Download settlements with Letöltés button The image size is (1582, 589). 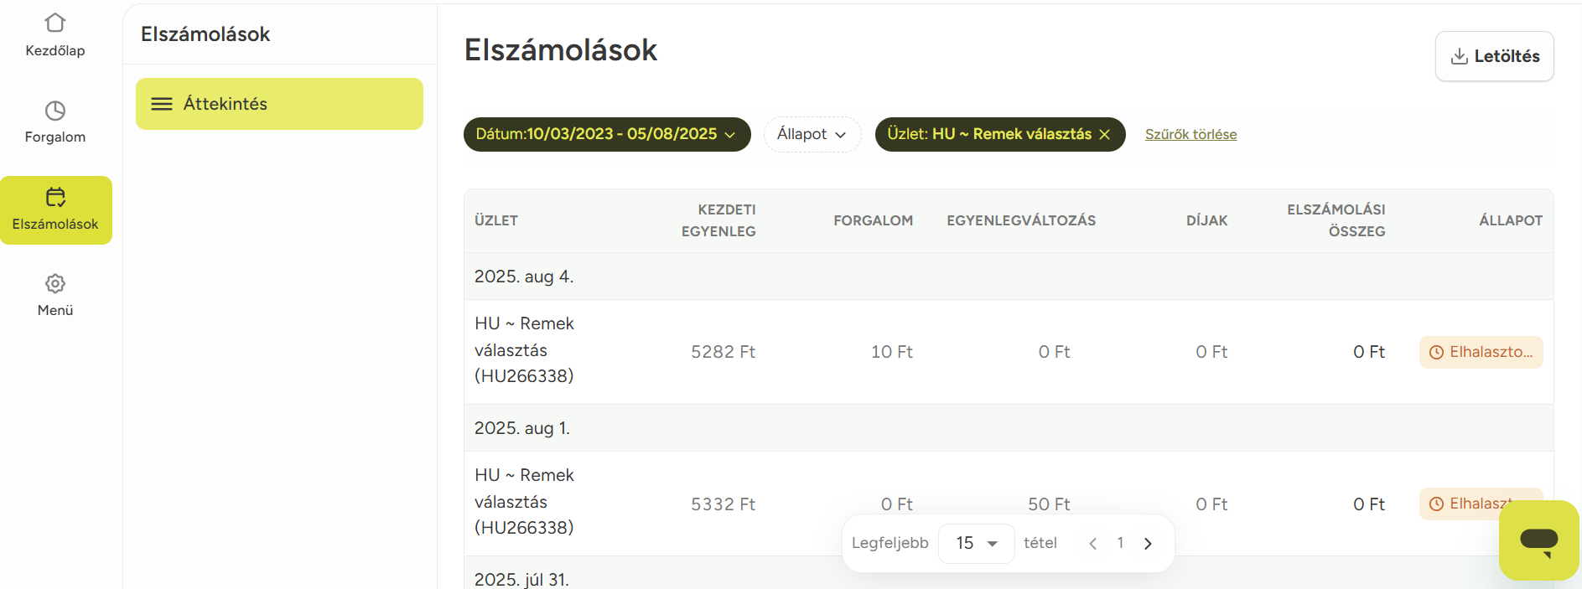click(1494, 56)
